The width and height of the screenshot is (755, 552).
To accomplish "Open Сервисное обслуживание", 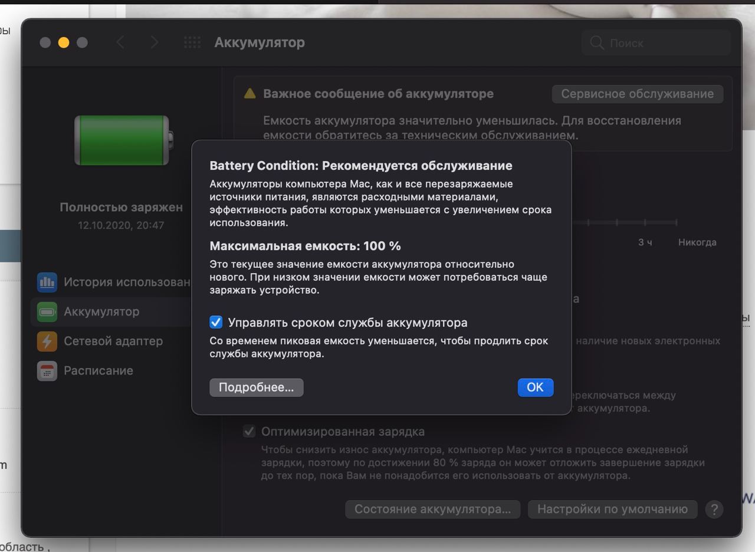I will 637,94.
